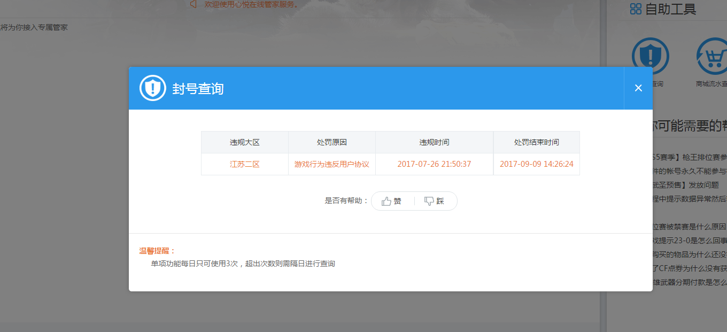The height and width of the screenshot is (332, 727).
Task: Click the 是否有帮助 label
Action: [346, 201]
